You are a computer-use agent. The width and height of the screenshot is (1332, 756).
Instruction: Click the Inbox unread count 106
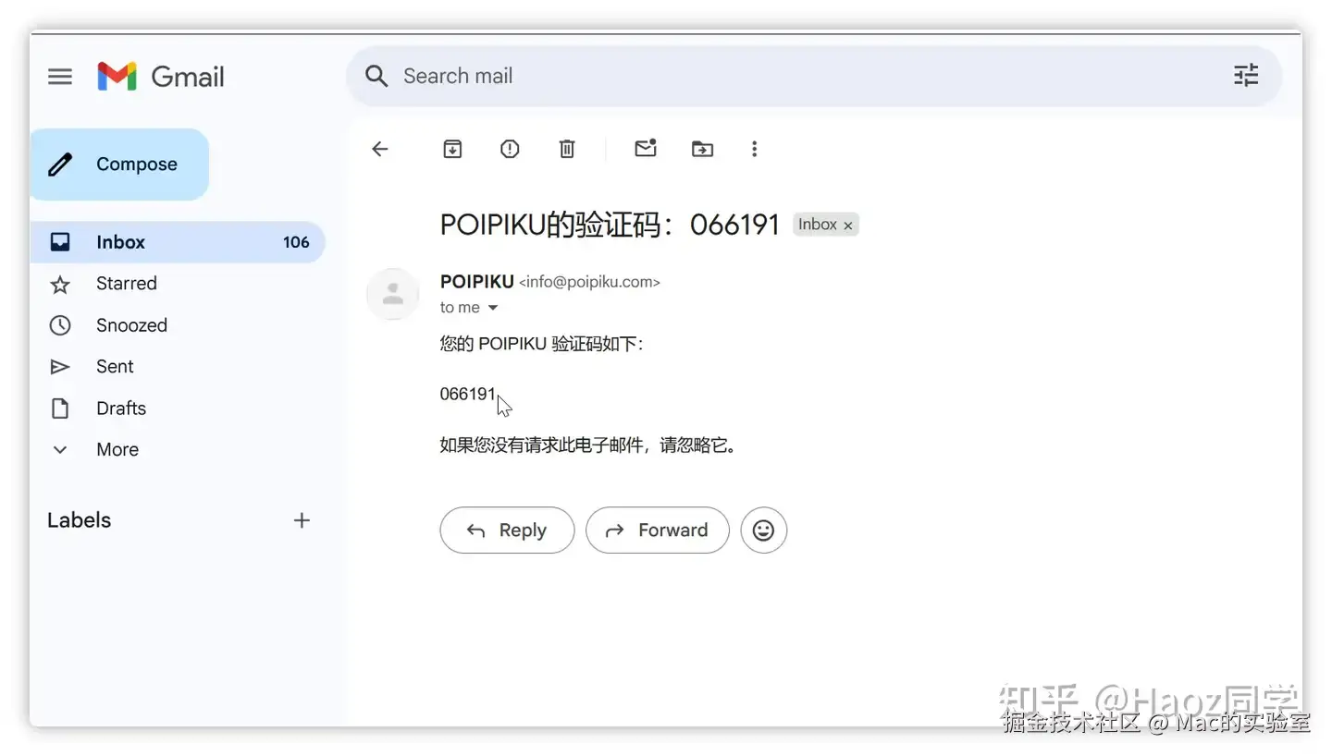(x=296, y=242)
